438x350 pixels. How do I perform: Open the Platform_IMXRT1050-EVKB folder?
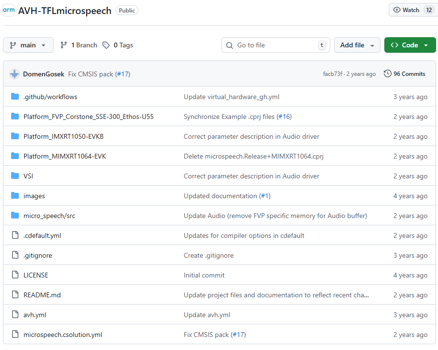[x=63, y=136]
